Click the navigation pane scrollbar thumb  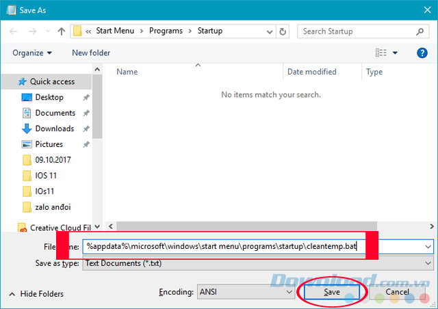click(97, 107)
